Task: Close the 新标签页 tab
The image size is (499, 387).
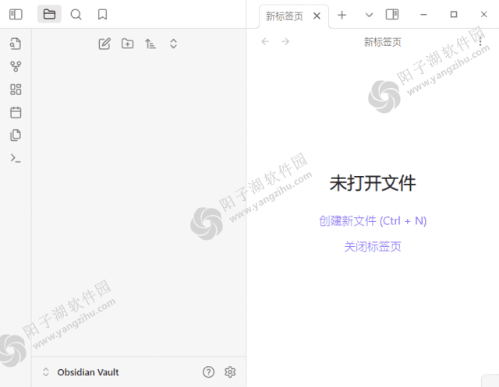Action: point(317,16)
